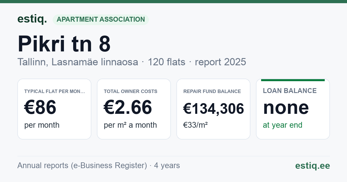Click the estiq. logo
Image resolution: width=347 pixels, height=182 pixels.
tap(32, 19)
